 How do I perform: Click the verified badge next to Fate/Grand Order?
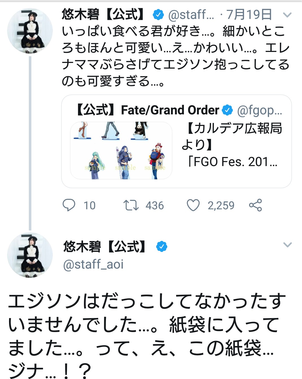227,110
